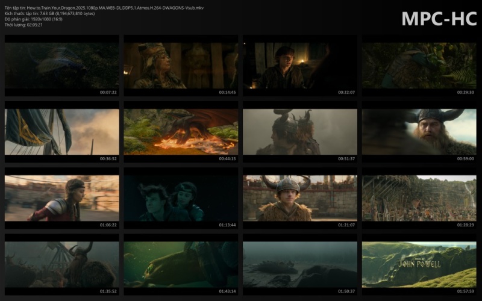Select the burning dragon frame at 00:44:15

[x=181, y=132]
